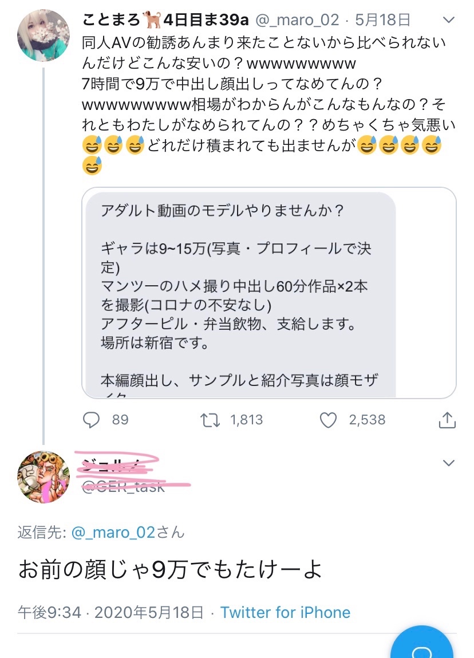The image size is (474, 658).
Task: Open the reply bubble icon with 89 replies
Action: pyautogui.click(x=91, y=420)
